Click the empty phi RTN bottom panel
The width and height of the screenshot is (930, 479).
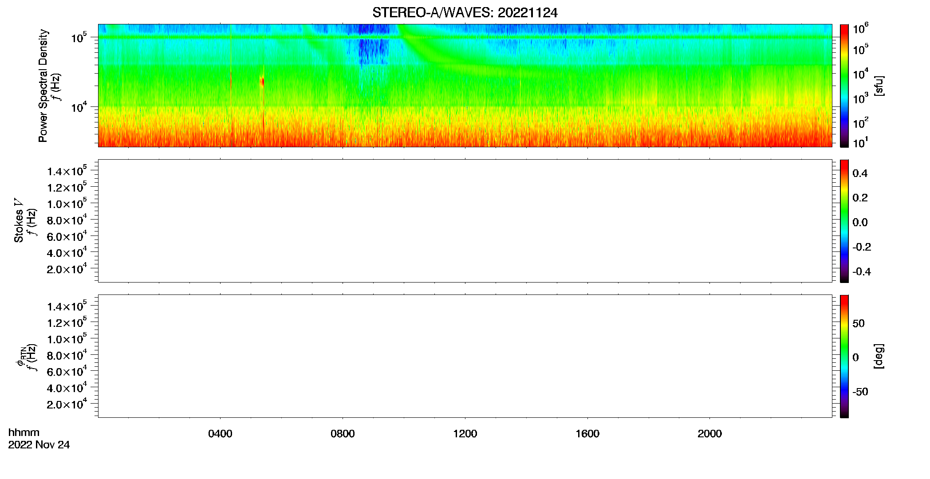coord(465,356)
